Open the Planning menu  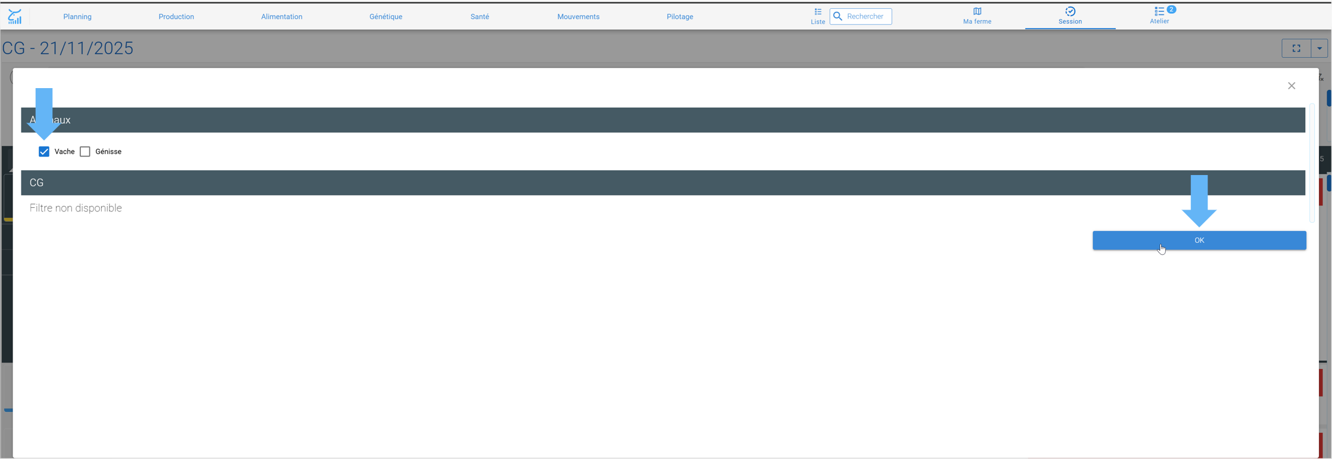(77, 17)
